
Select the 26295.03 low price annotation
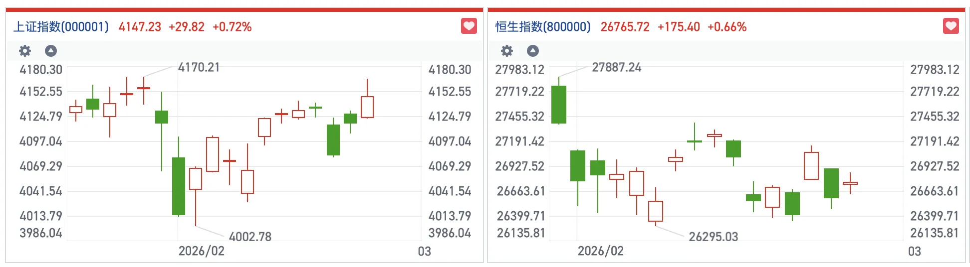713,237
